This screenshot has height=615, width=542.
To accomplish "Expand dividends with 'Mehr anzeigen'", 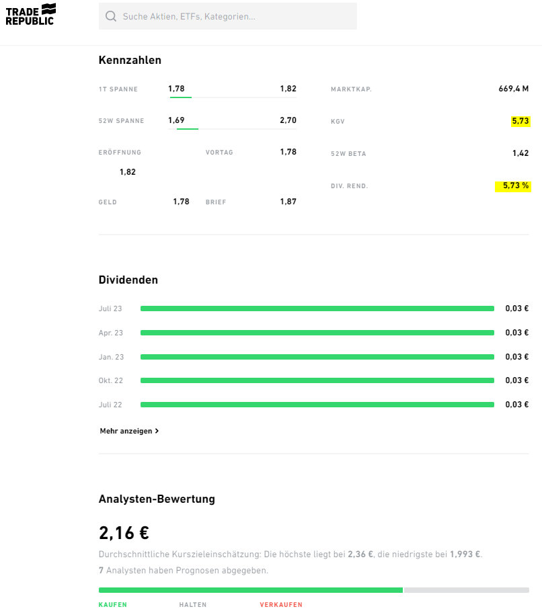I will tap(129, 431).
